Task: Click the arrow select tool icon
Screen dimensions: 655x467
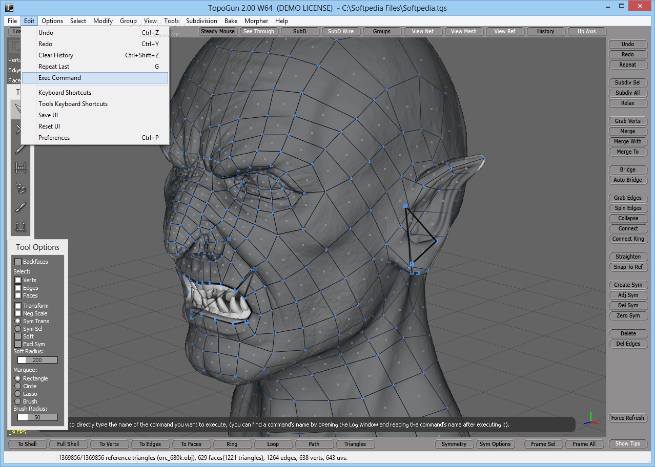Action: click(18, 108)
